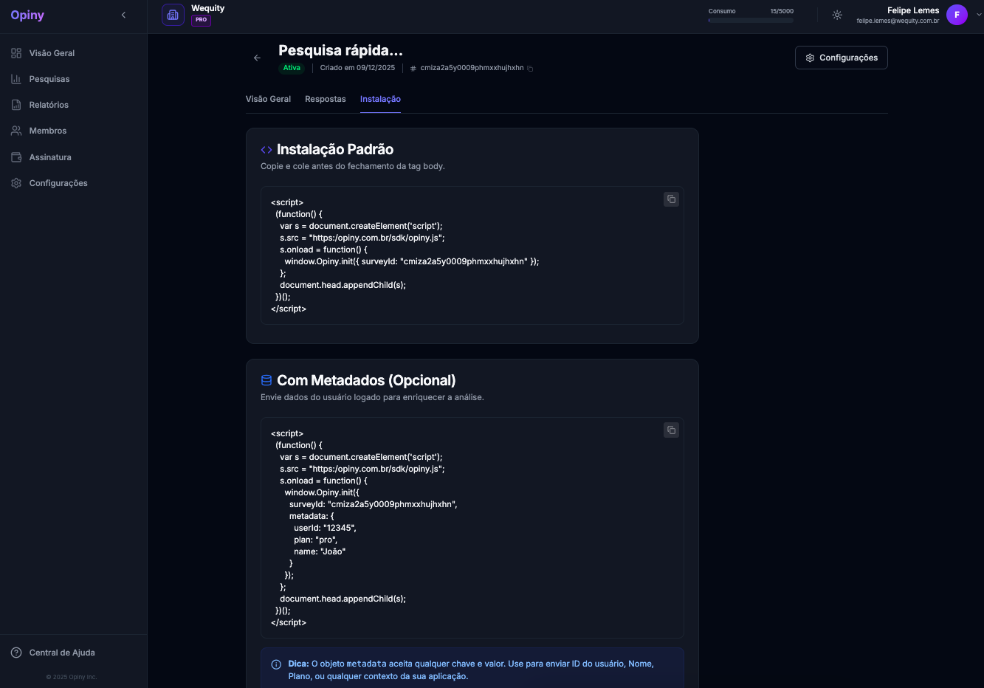Image resolution: width=984 pixels, height=688 pixels.
Task: Switch to the Visão Geral tab
Action: [268, 99]
